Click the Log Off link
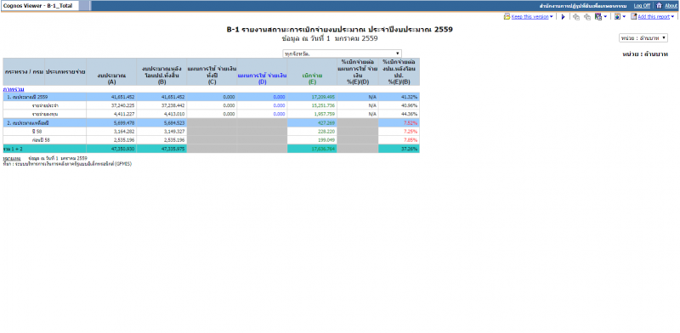The height and width of the screenshot is (333, 680). (x=642, y=6)
